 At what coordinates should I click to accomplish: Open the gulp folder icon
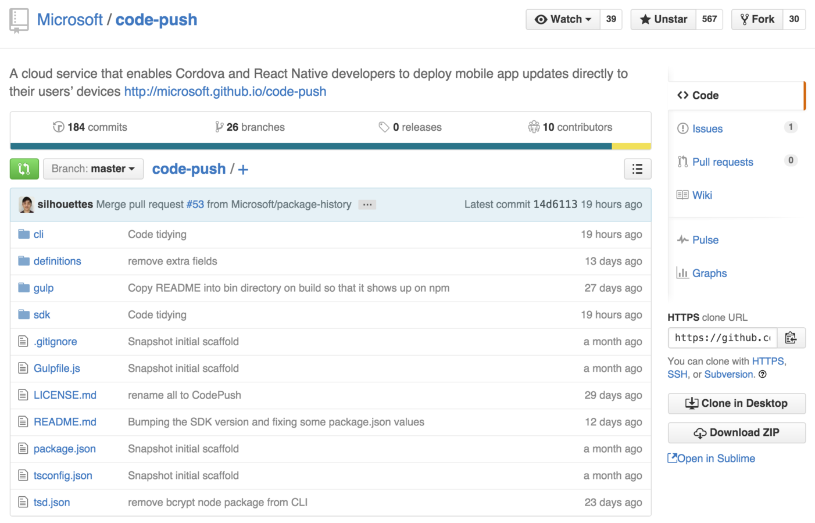(24, 288)
